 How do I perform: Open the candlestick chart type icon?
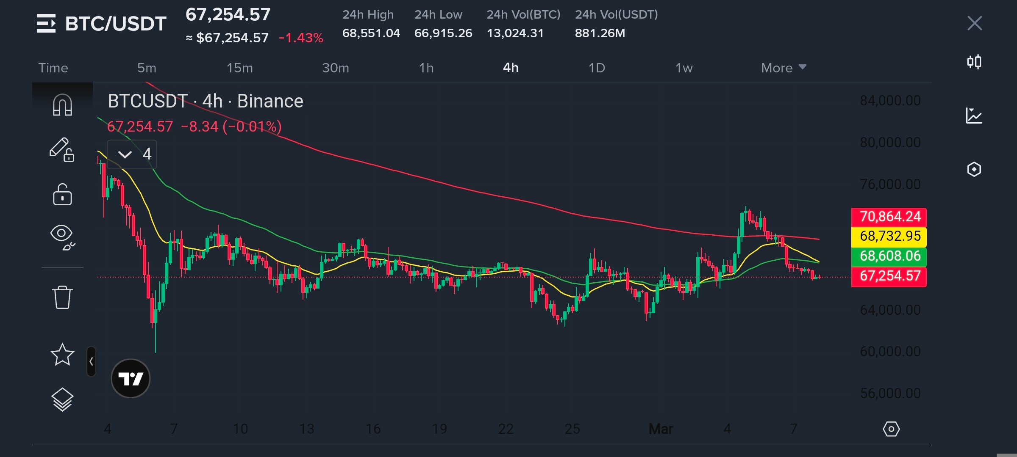click(974, 62)
